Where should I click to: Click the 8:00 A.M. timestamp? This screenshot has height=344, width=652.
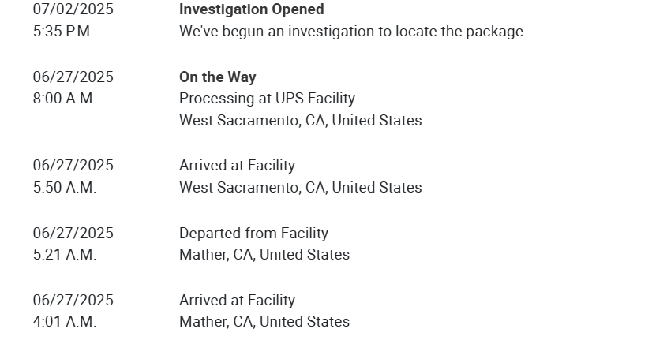click(x=64, y=99)
